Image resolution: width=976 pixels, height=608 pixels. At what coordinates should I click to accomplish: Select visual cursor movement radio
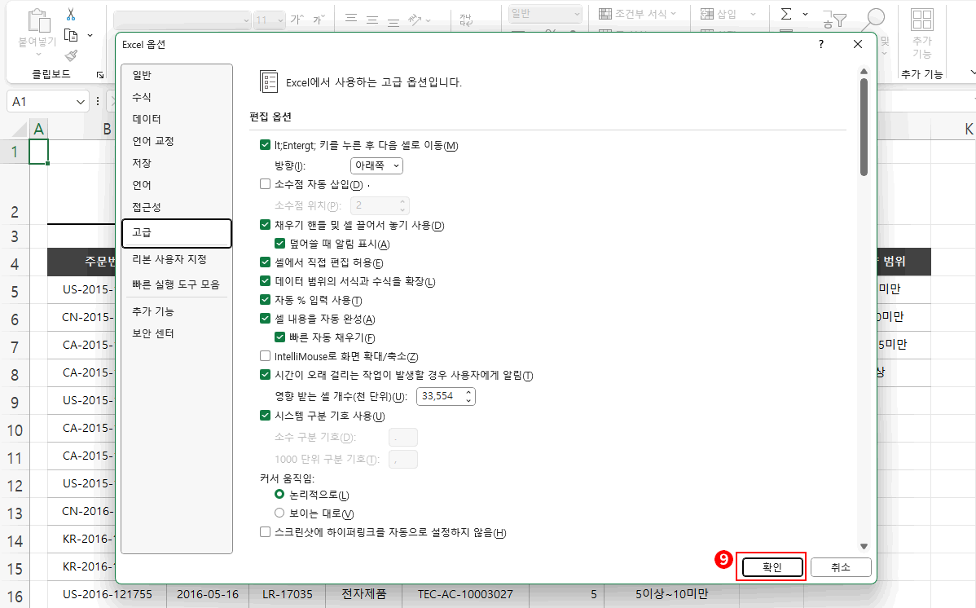click(279, 513)
